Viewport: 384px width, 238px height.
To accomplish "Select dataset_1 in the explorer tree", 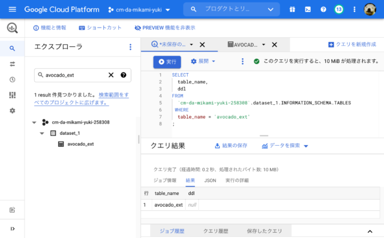I will [x=70, y=133].
